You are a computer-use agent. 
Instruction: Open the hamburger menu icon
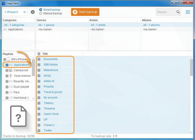pyautogui.click(x=188, y=12)
